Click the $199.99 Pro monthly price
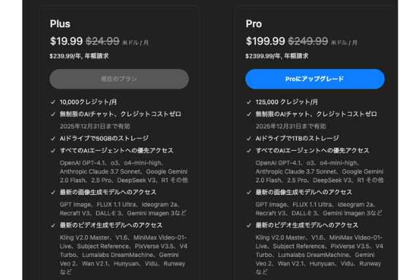420x280 pixels. [265, 41]
